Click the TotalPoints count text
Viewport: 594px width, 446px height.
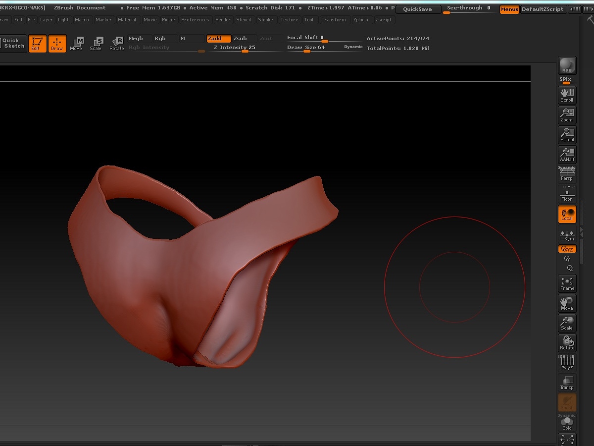pos(398,49)
